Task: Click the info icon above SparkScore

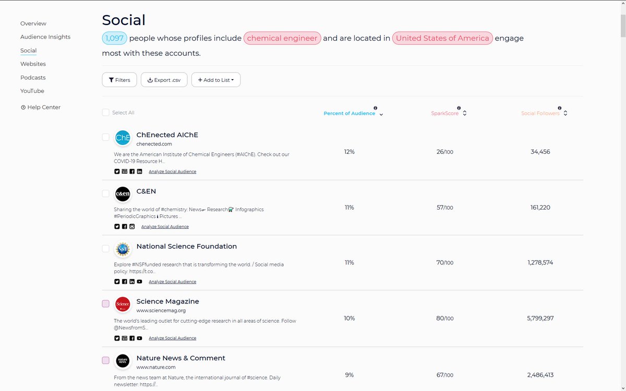Action: tap(459, 108)
